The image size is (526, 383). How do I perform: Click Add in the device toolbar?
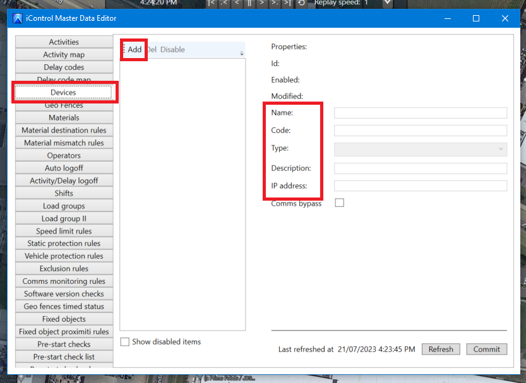[134, 50]
